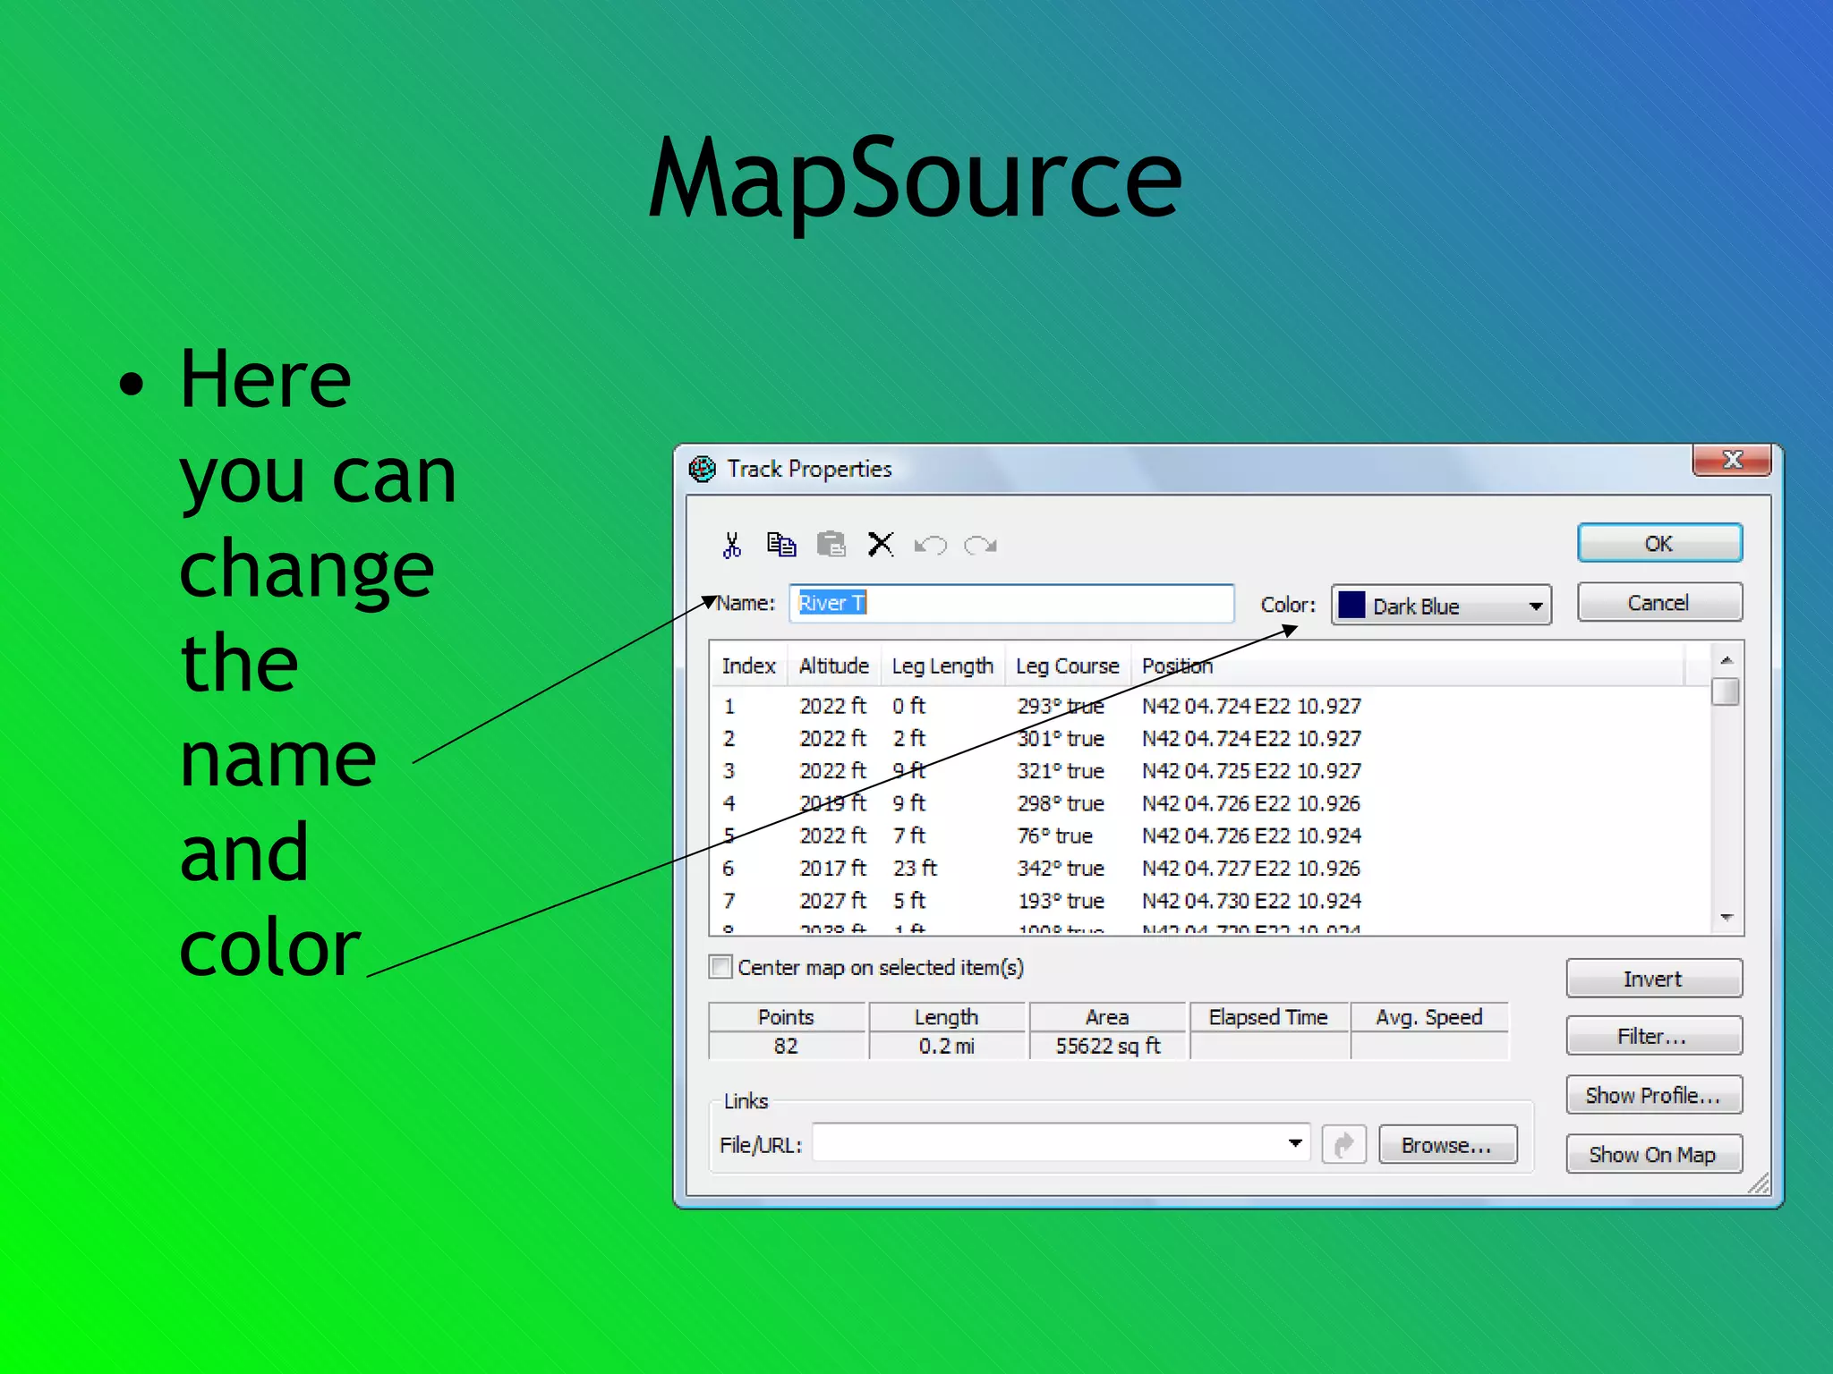The height and width of the screenshot is (1374, 1833).
Task: Click position N42 04.727 E22 10.926
Action: pos(1251,868)
